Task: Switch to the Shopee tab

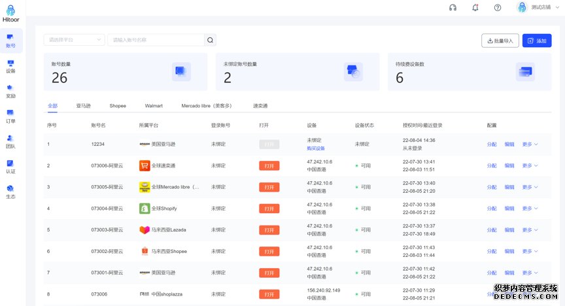Action: point(118,106)
